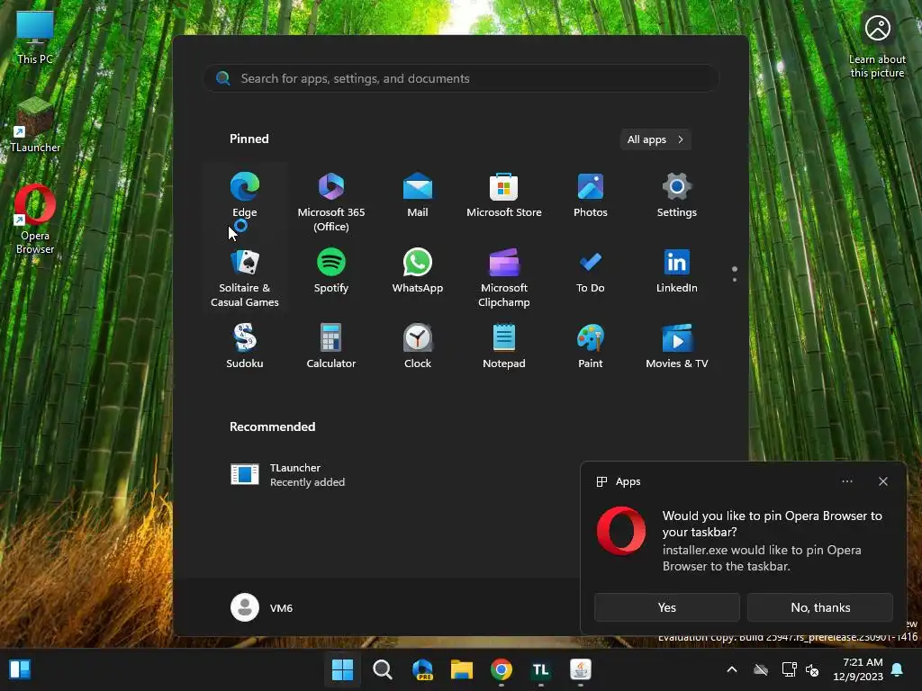The height and width of the screenshot is (691, 922).
Task: Open This PC desktop icon
Action: coord(35,38)
